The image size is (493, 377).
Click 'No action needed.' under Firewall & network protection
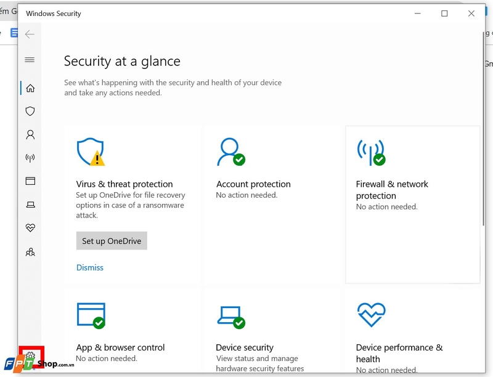click(387, 207)
